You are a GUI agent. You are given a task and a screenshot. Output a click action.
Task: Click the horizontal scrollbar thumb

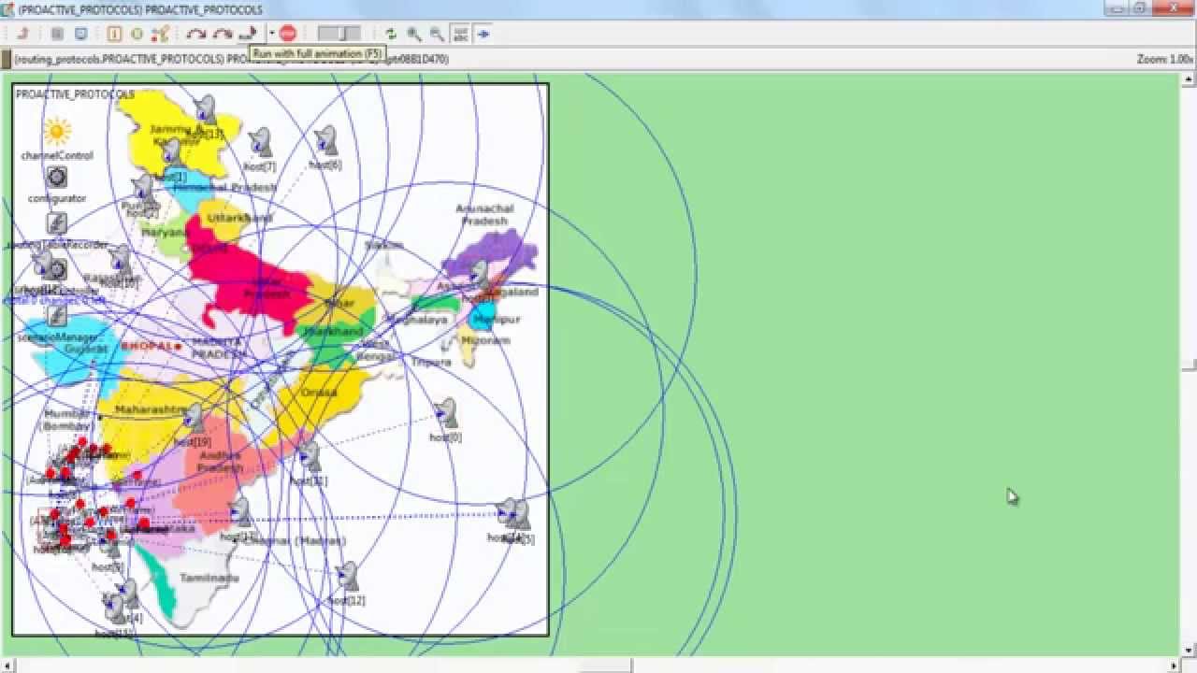coord(605,666)
